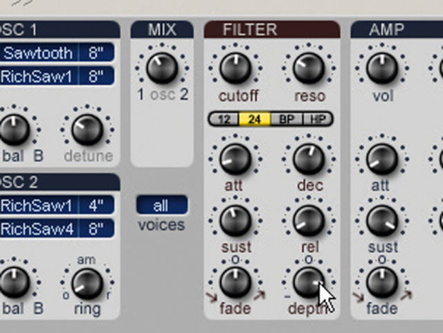
Task: Click the AMP sust knob
Action: point(382,220)
